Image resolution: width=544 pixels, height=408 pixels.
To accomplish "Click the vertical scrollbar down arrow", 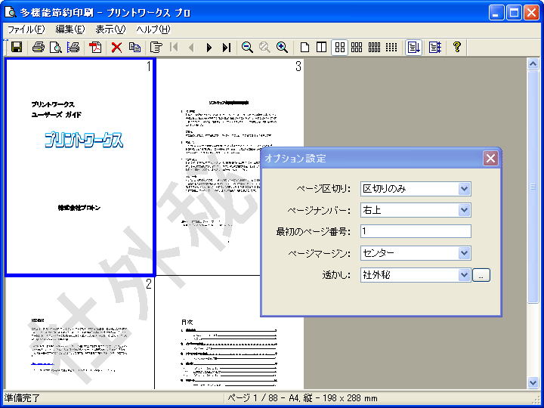I will 533,382.
